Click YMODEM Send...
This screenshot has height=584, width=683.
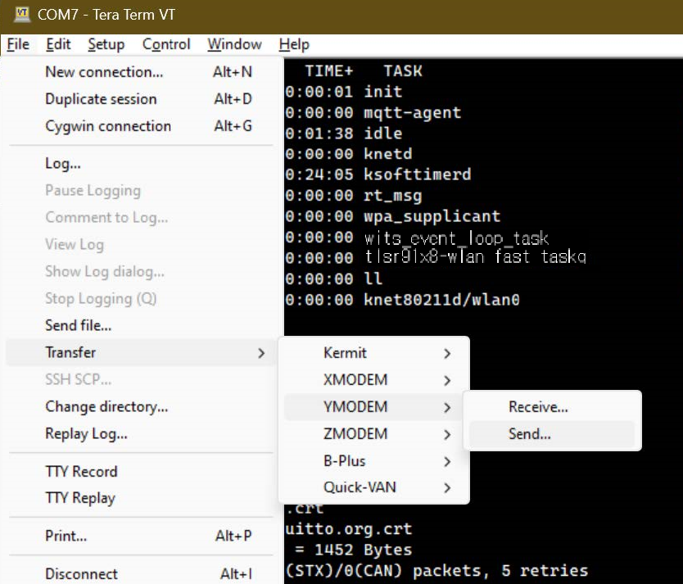click(552, 434)
